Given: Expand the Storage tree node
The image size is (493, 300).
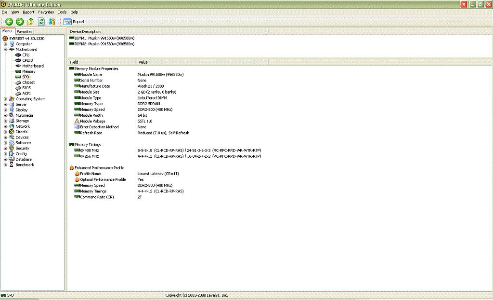Looking at the screenshot, I should pos(5,121).
